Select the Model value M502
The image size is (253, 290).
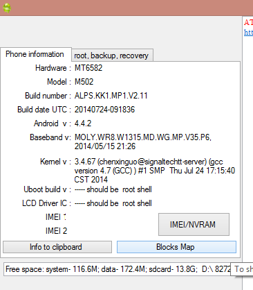[x=84, y=82]
